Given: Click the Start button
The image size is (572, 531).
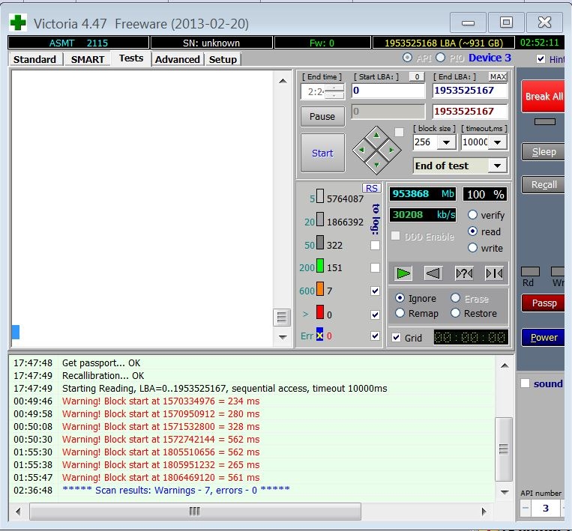Looking at the screenshot, I should (322, 153).
